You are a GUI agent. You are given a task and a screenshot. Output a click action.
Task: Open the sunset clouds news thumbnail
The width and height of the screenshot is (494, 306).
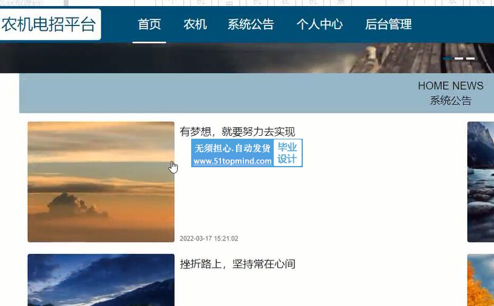(x=101, y=182)
